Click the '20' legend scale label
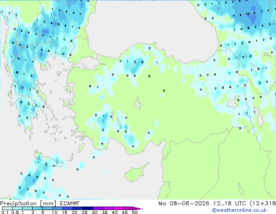The width and height of the screenshot is (276, 214). tap(74, 212)
